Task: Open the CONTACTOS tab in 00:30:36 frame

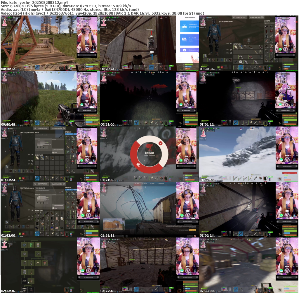Action: point(241,18)
